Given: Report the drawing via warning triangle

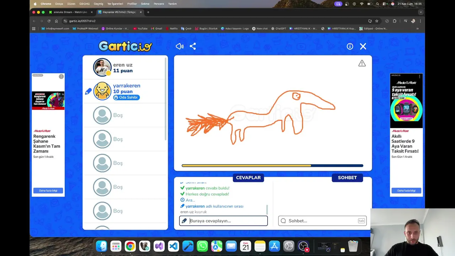Looking at the screenshot, I should click(x=362, y=63).
